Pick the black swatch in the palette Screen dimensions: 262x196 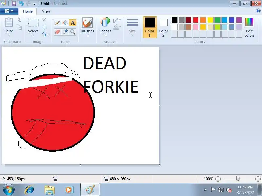pyautogui.click(x=174, y=20)
